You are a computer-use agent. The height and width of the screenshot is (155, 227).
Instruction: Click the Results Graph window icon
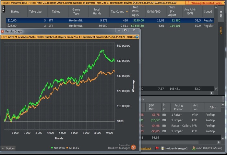click(2, 31)
